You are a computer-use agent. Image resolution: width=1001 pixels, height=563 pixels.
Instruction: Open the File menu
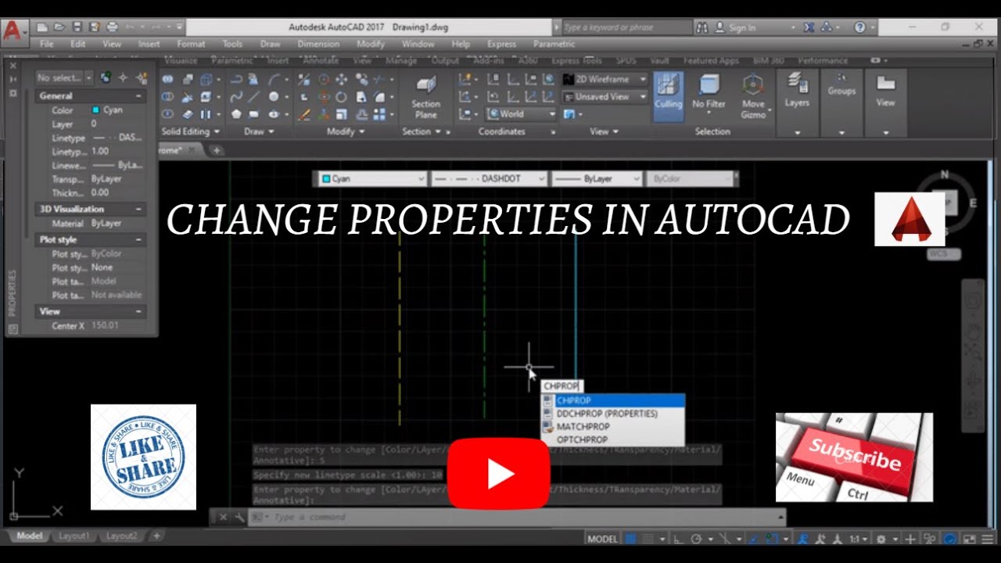click(46, 45)
